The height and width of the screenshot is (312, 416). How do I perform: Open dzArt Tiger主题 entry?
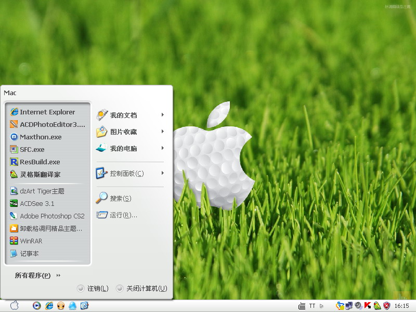click(x=48, y=191)
